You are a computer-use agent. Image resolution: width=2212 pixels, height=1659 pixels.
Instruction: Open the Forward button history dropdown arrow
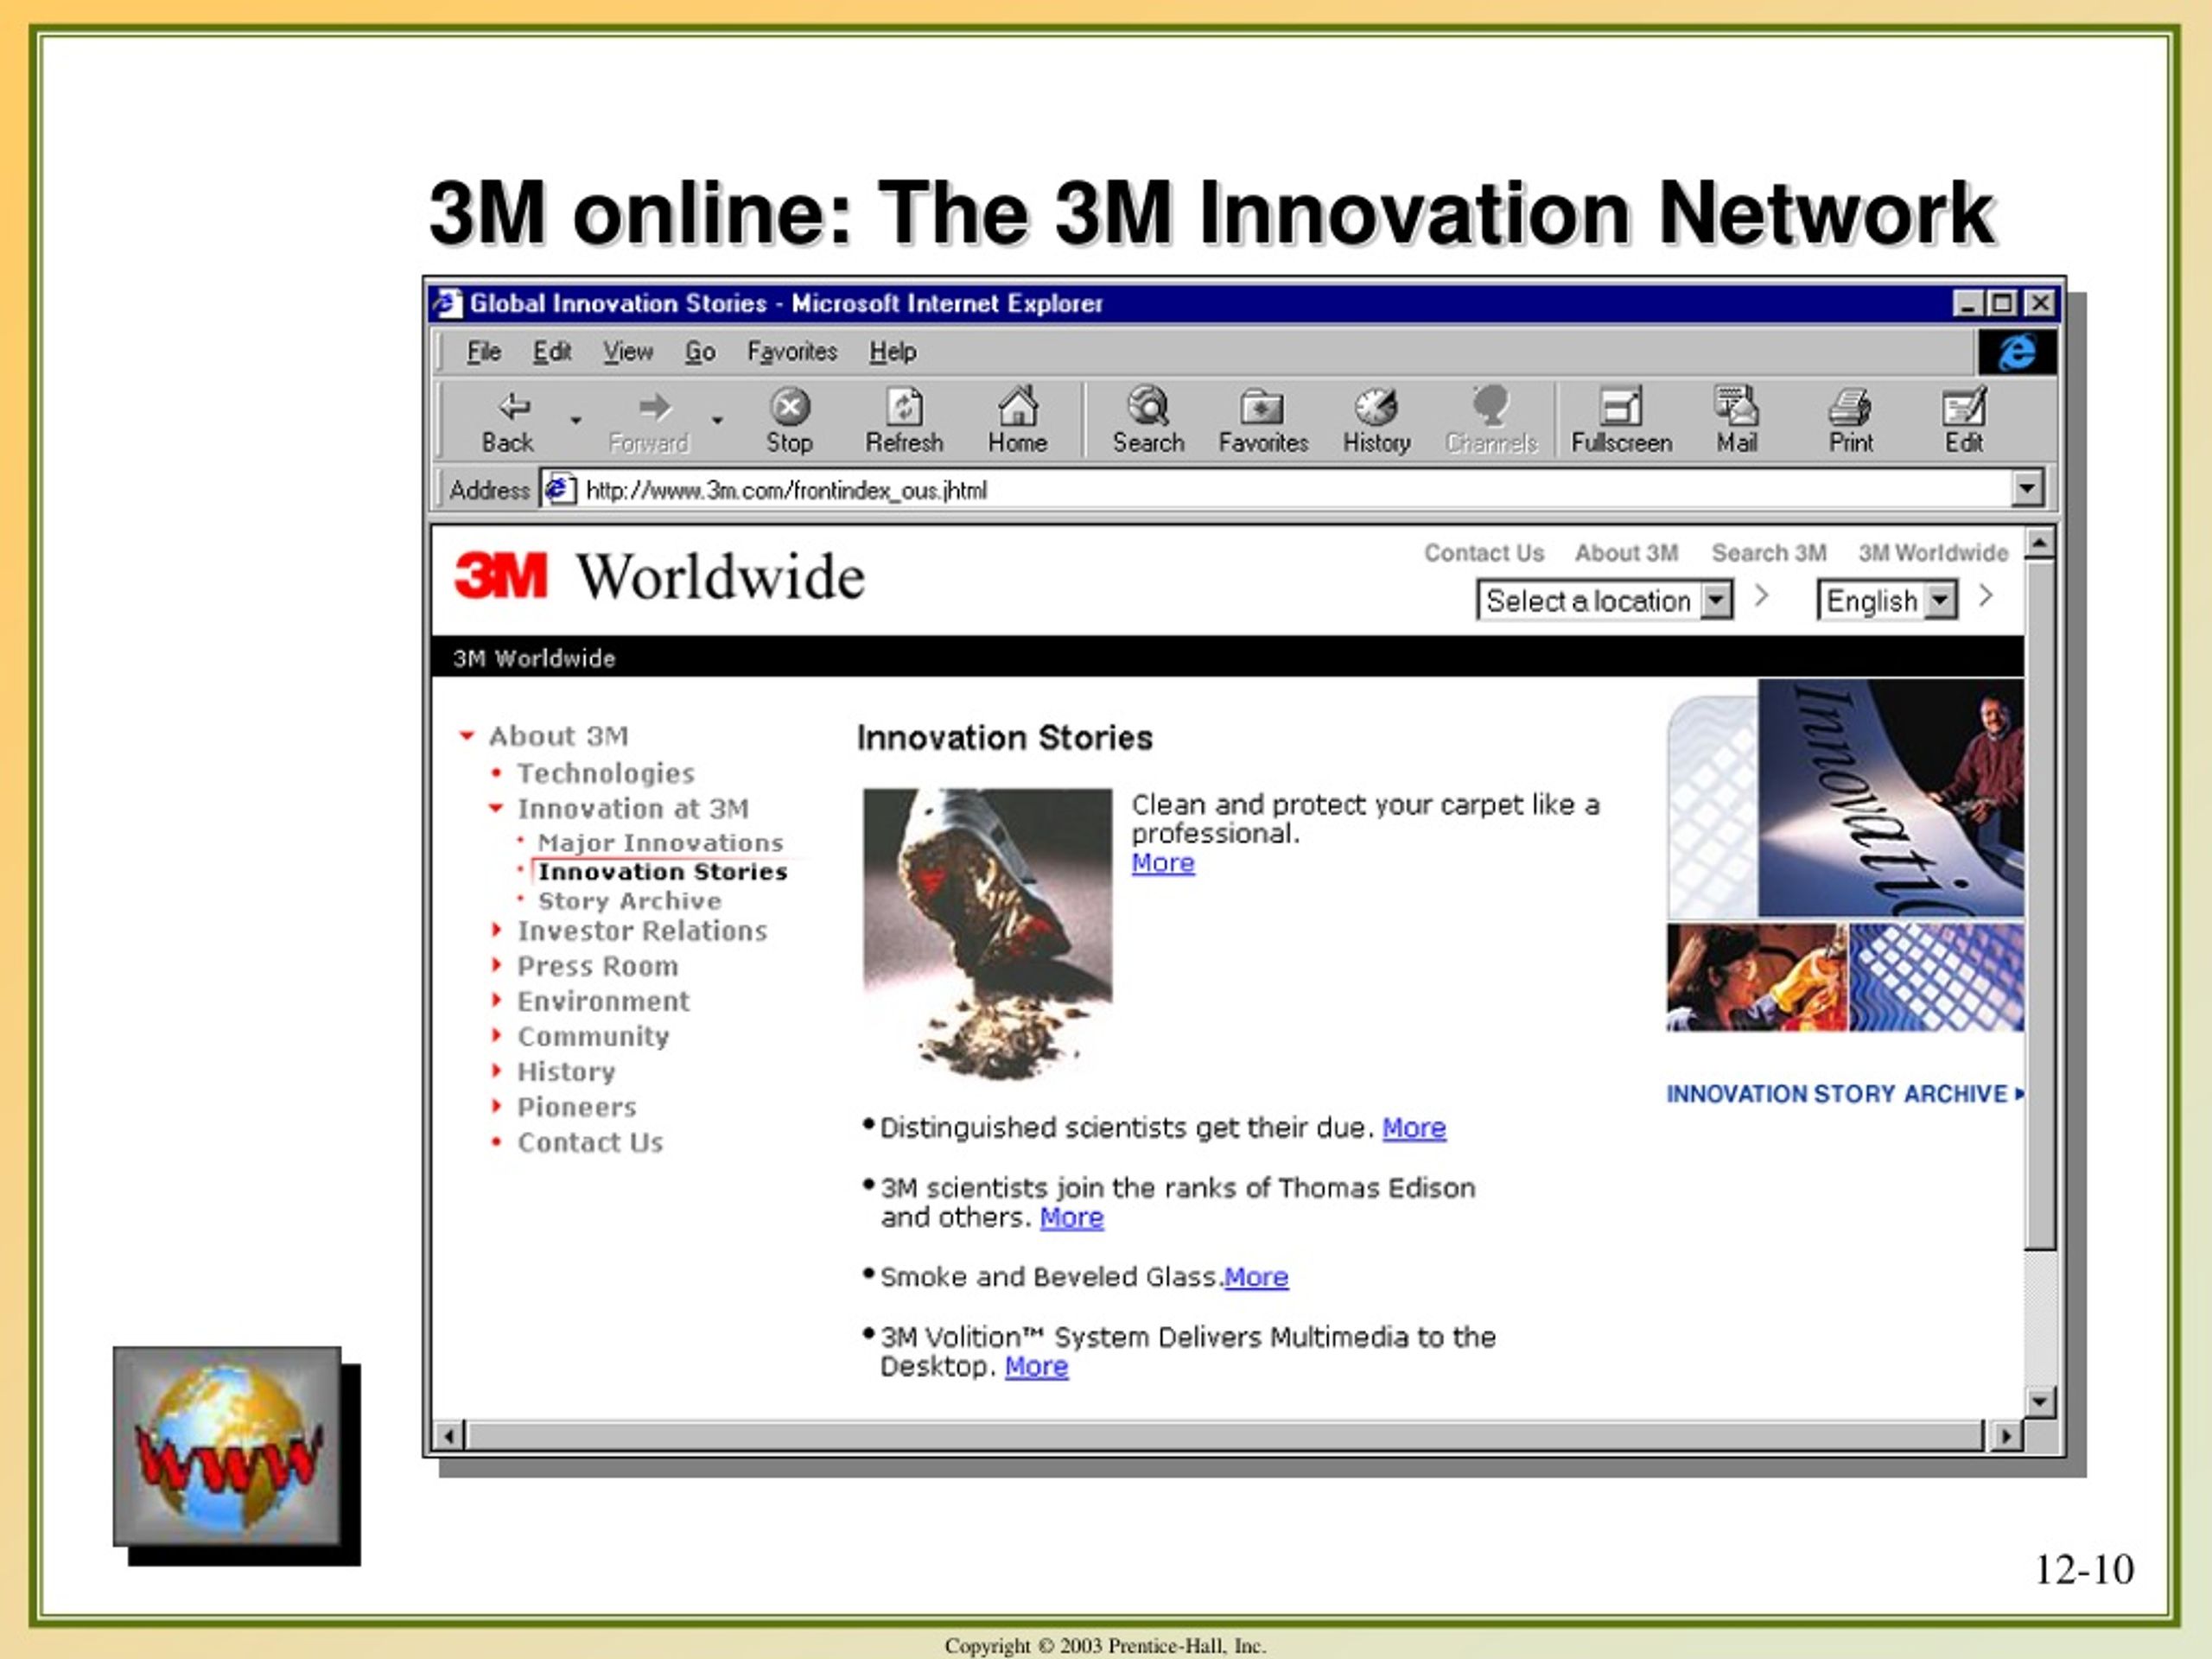[x=717, y=420]
